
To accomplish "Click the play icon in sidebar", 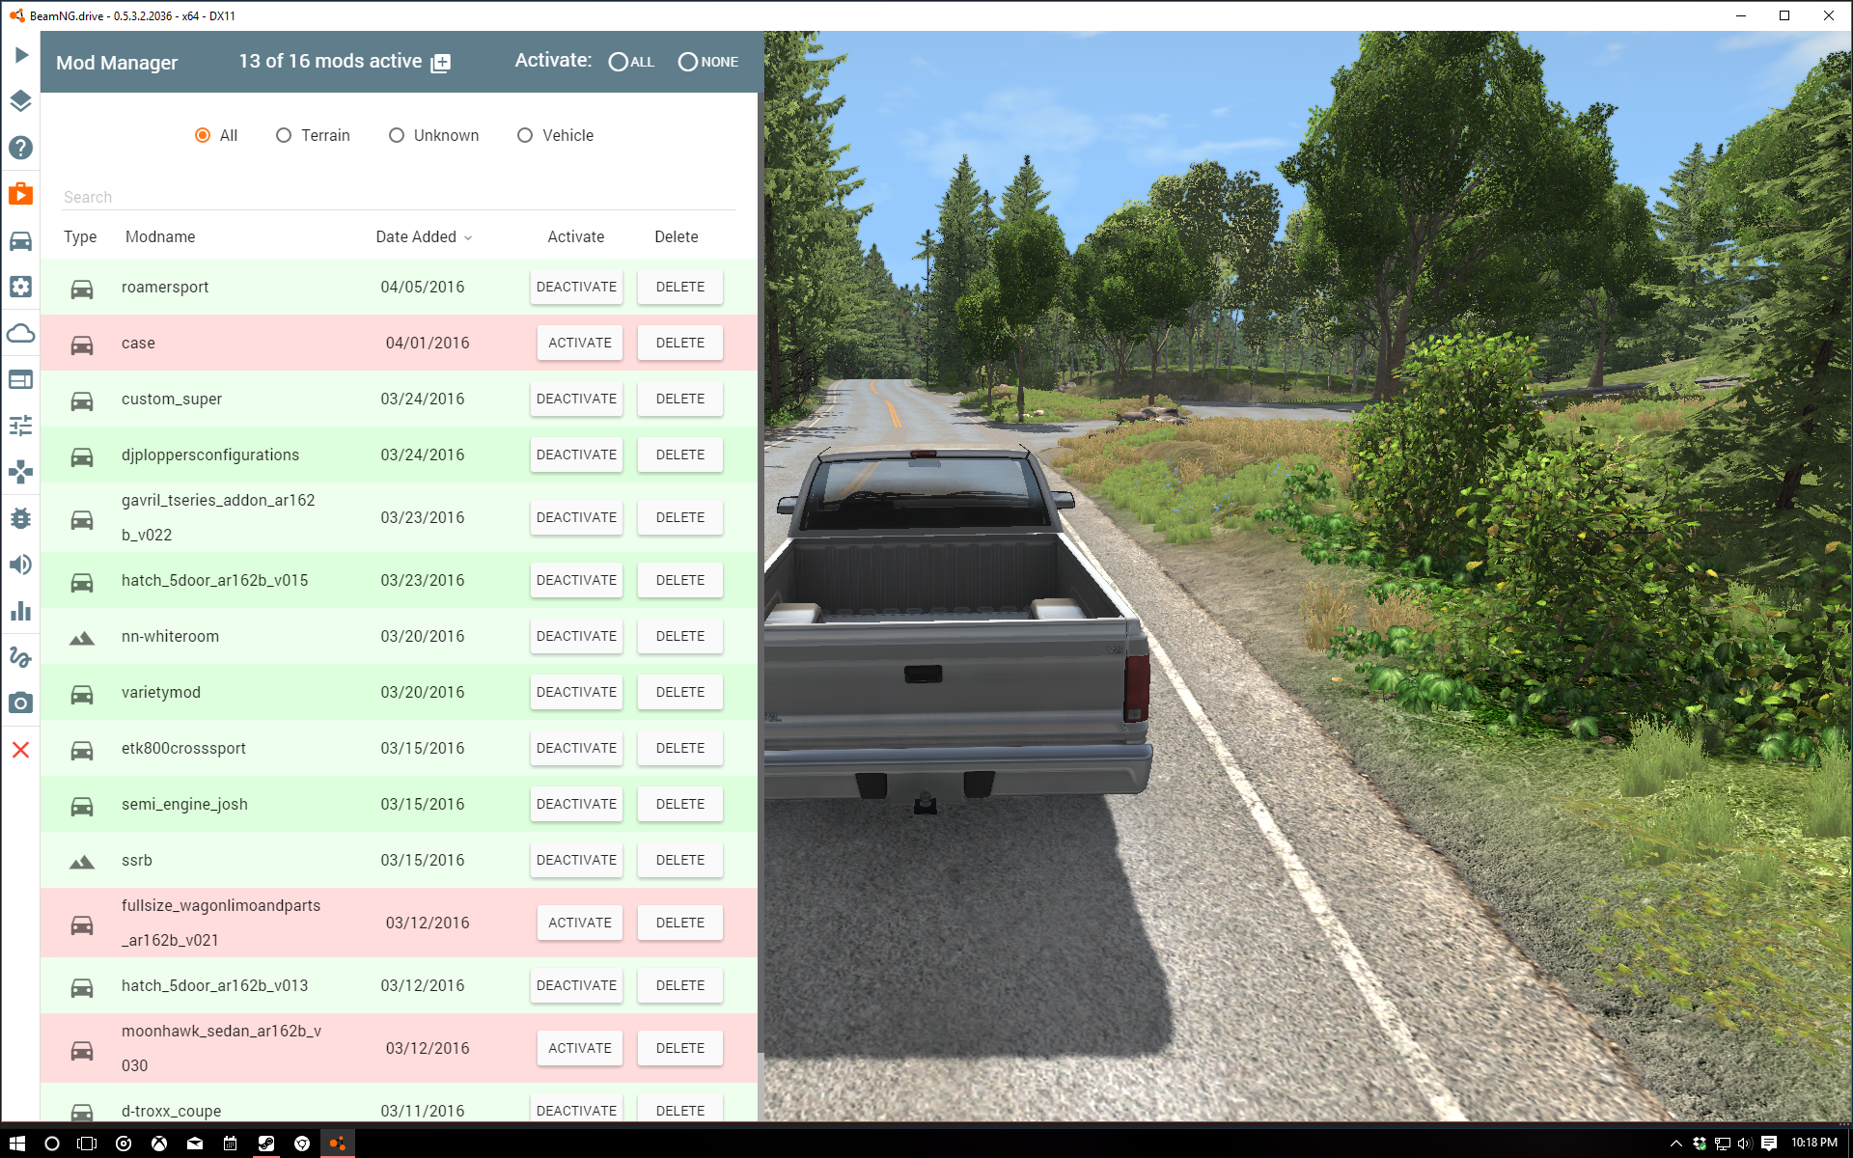I will [x=21, y=55].
